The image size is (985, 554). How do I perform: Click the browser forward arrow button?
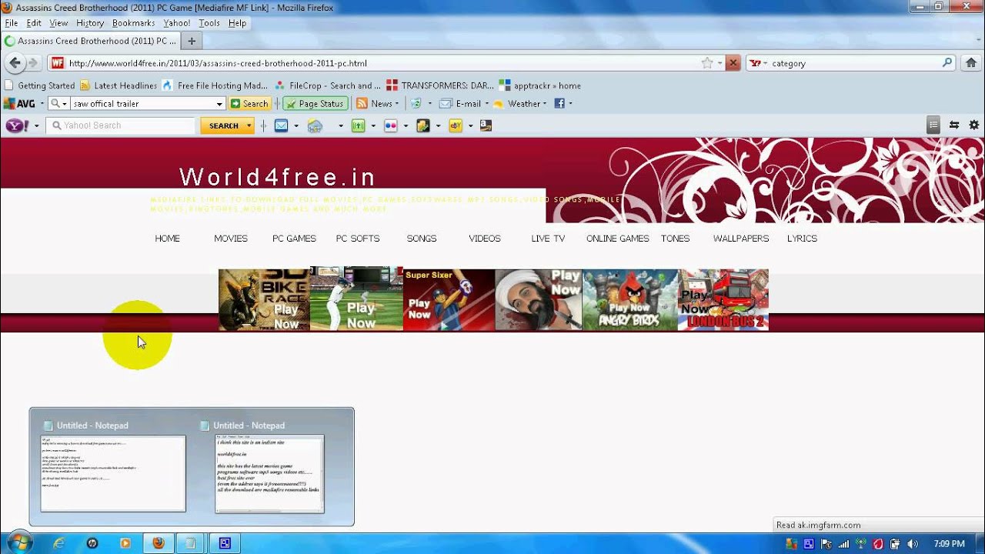pos(32,63)
